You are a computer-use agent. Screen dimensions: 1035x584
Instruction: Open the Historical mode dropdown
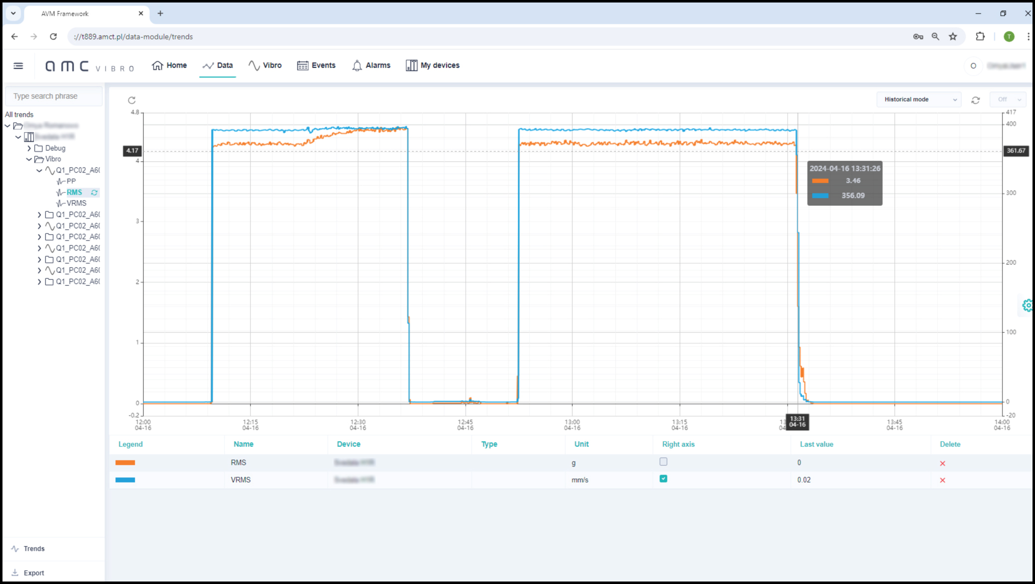click(x=919, y=100)
